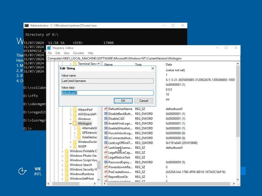Click the PreCreateKnow string icon
Screen dimensions: 262x196
tap(106, 172)
